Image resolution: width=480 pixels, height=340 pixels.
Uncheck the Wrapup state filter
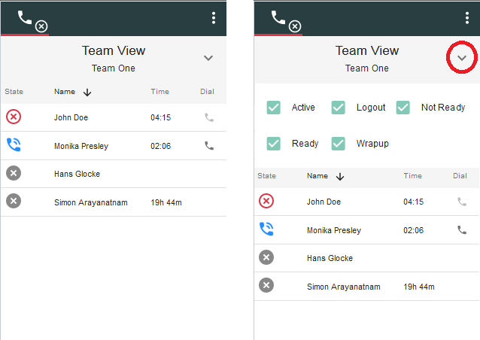pyautogui.click(x=339, y=144)
